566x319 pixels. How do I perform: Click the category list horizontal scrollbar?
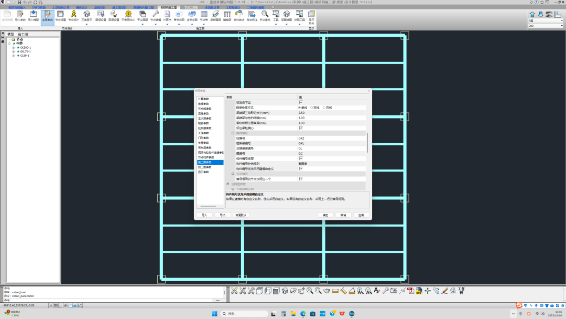pos(208,206)
